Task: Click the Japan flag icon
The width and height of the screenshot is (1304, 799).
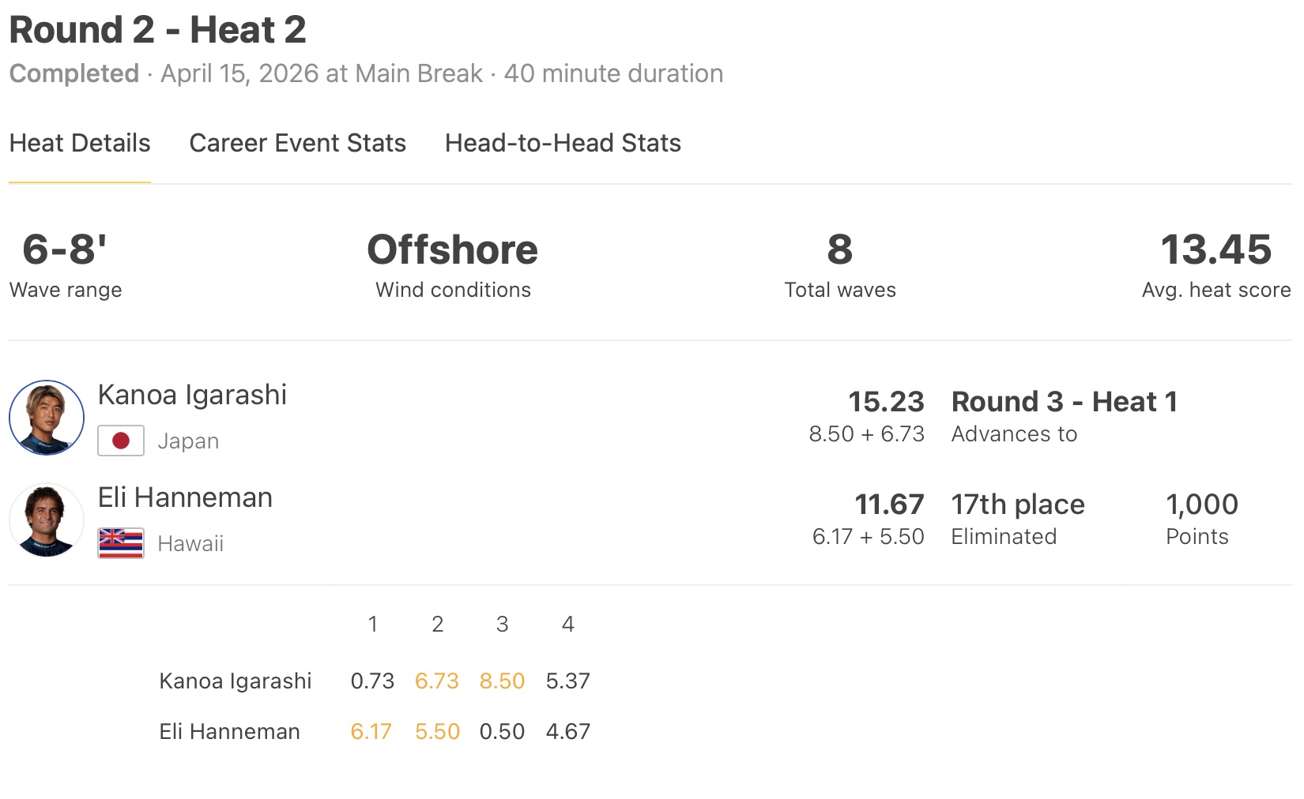Action: click(121, 441)
